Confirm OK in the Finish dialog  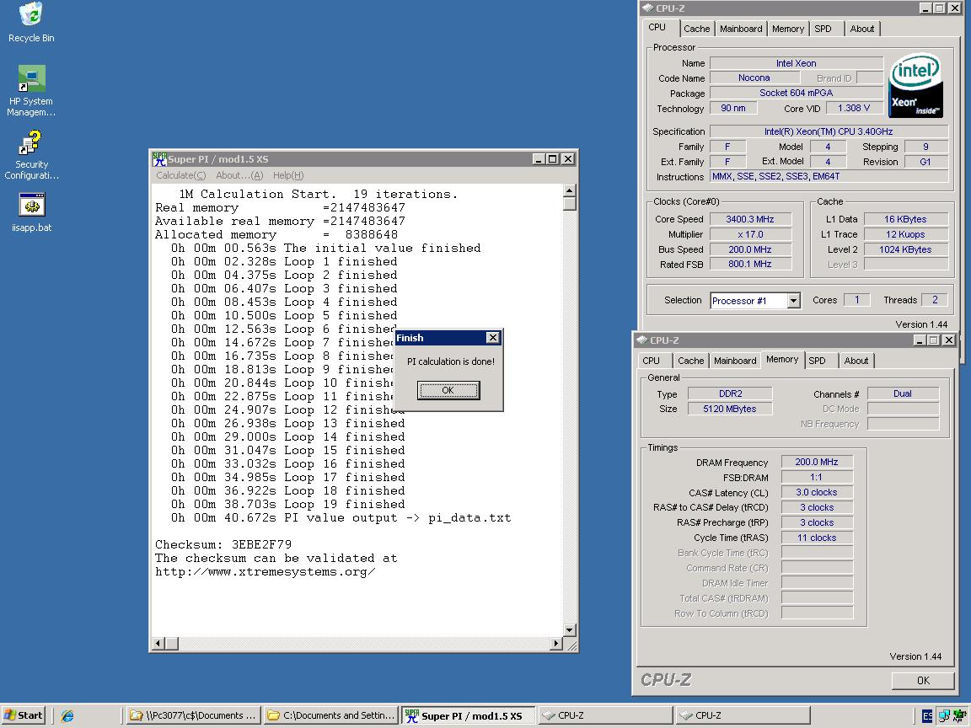pyautogui.click(x=448, y=390)
